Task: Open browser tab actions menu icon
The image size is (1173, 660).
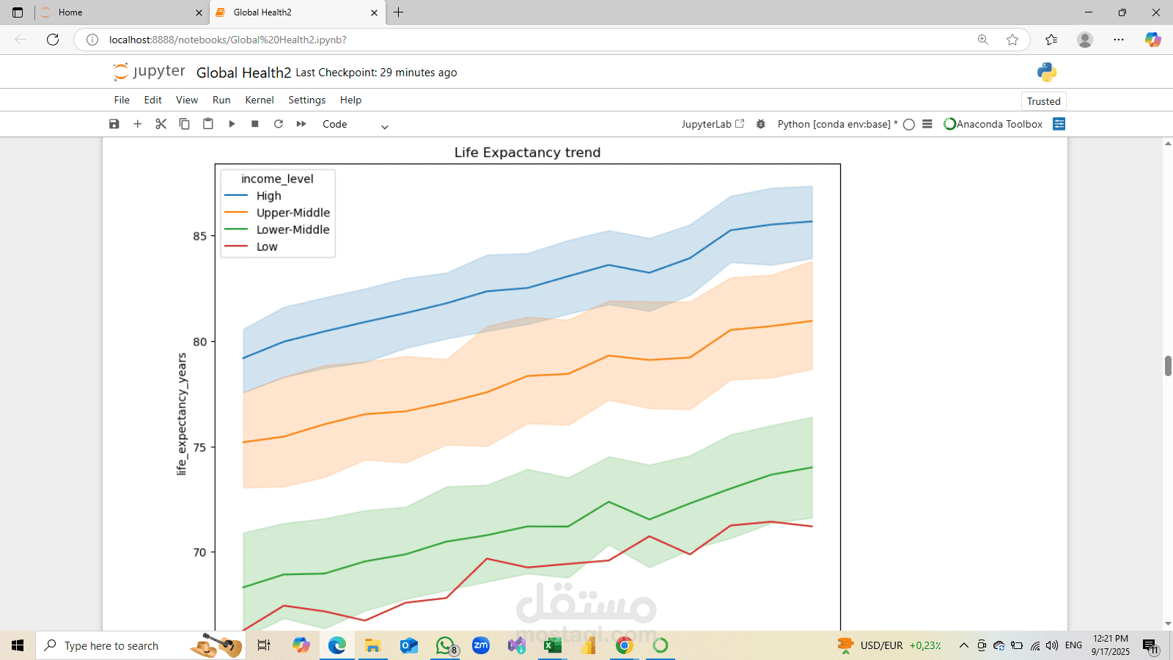Action: pyautogui.click(x=18, y=12)
